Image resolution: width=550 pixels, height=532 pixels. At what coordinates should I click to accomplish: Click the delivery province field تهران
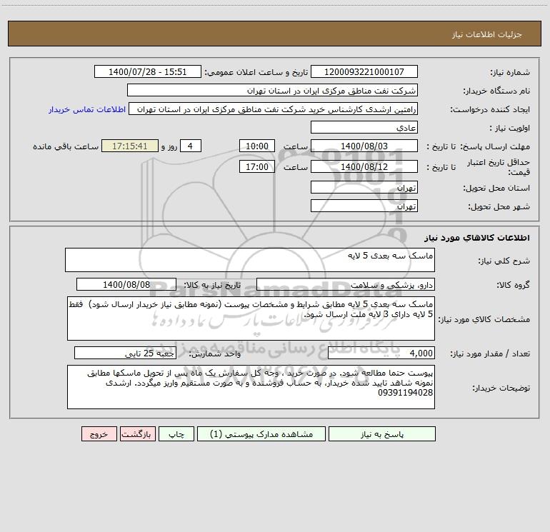pos(364,187)
